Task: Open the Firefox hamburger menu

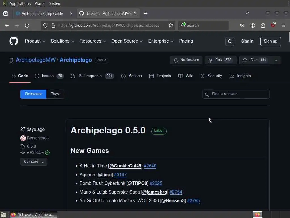Action: (x=283, y=25)
